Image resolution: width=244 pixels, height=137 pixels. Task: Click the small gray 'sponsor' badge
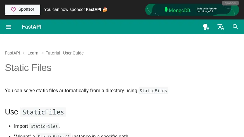(230, 3)
